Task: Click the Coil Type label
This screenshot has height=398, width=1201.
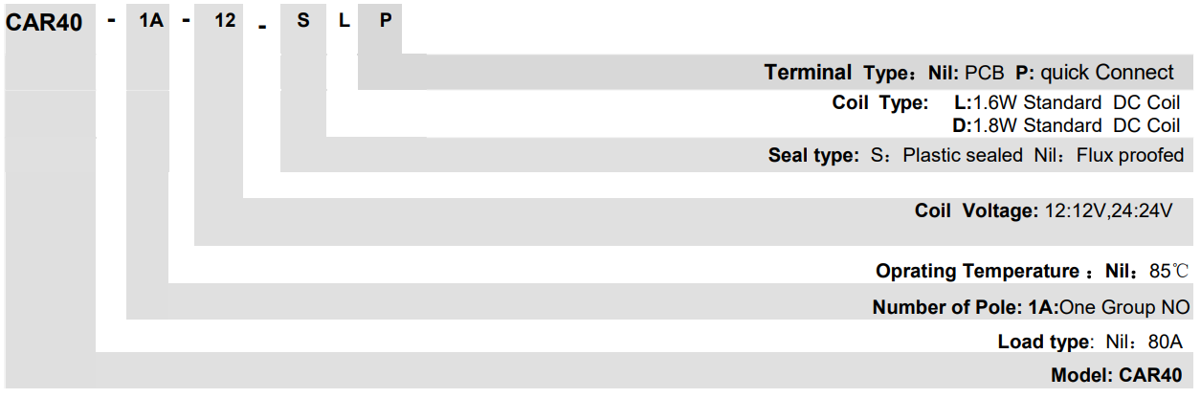Action: point(879,103)
